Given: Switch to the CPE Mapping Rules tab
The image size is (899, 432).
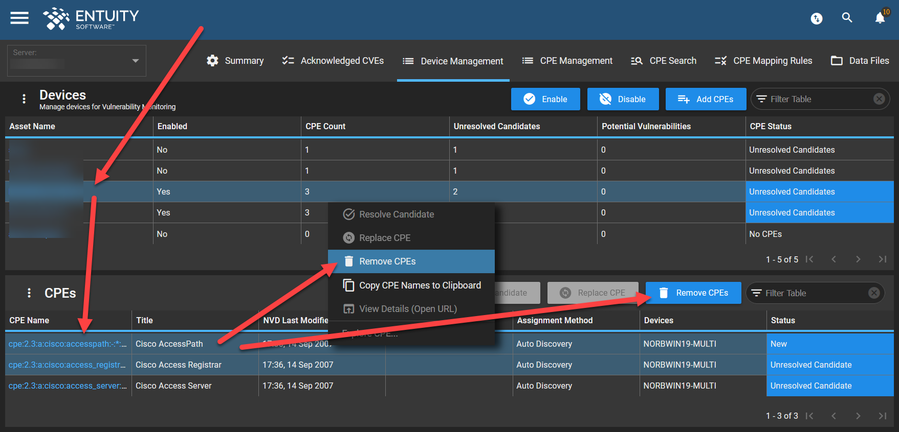Looking at the screenshot, I should point(764,61).
